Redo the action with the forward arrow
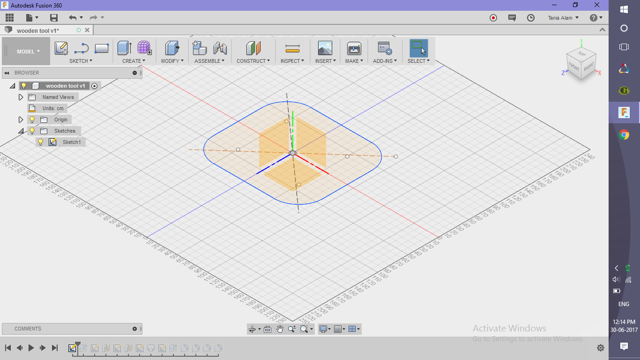 coord(94,18)
